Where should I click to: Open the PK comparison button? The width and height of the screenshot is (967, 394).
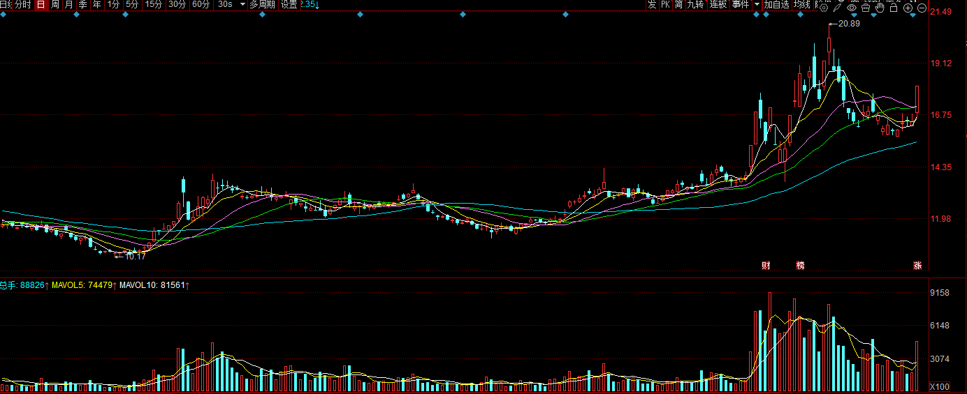click(x=665, y=4)
